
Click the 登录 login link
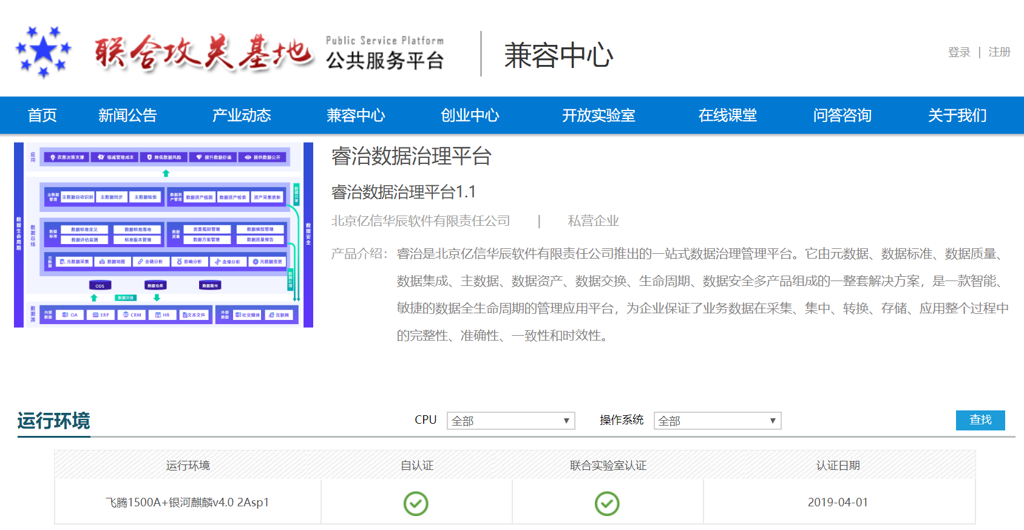pyautogui.click(x=959, y=52)
